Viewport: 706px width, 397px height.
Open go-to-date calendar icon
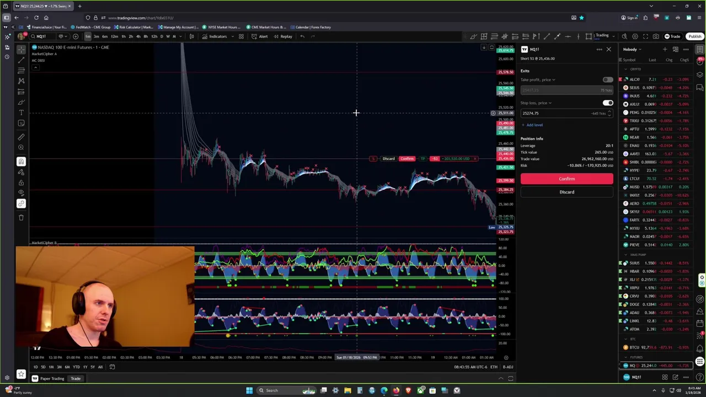tap(112, 367)
